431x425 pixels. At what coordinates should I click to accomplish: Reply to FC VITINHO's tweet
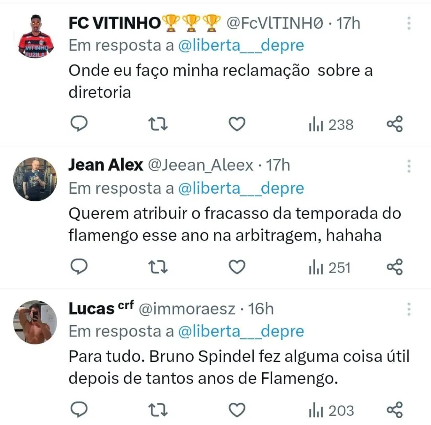78,124
